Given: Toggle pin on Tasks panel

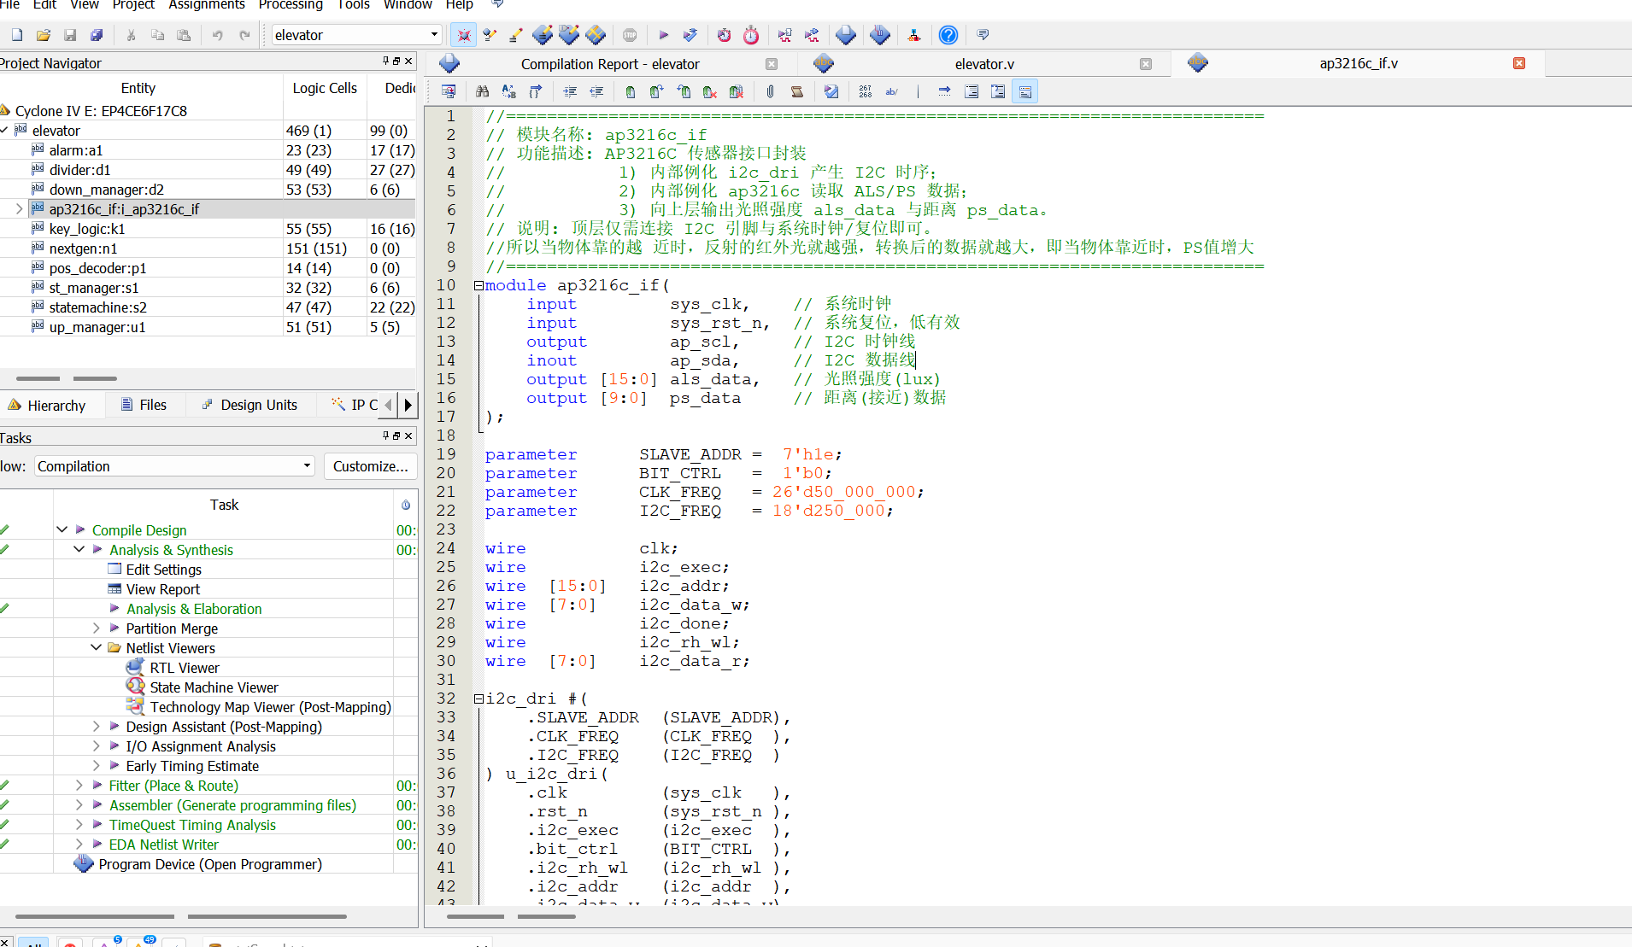Looking at the screenshot, I should (x=386, y=436).
